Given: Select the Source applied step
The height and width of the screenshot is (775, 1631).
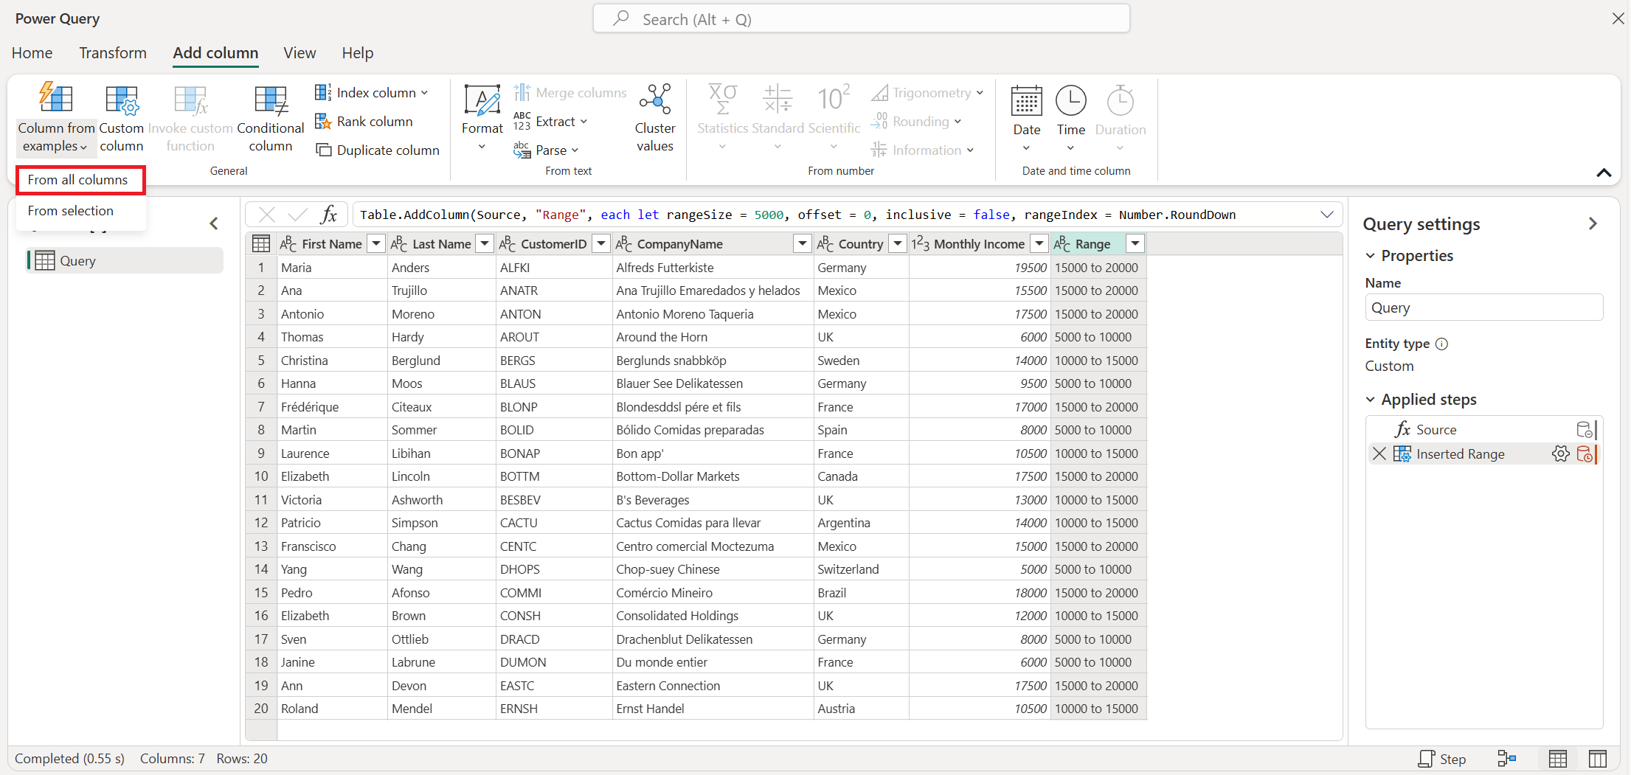Looking at the screenshot, I should [x=1436, y=430].
